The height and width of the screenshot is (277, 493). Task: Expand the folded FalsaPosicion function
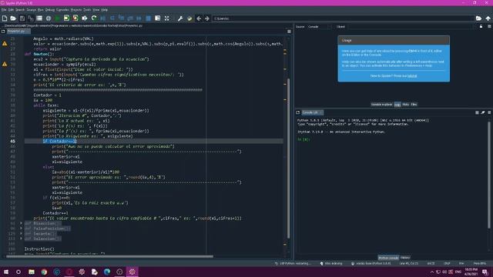21,229
